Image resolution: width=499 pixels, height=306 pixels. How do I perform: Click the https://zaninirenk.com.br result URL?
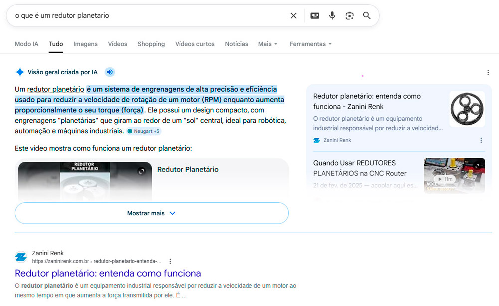[97, 261]
